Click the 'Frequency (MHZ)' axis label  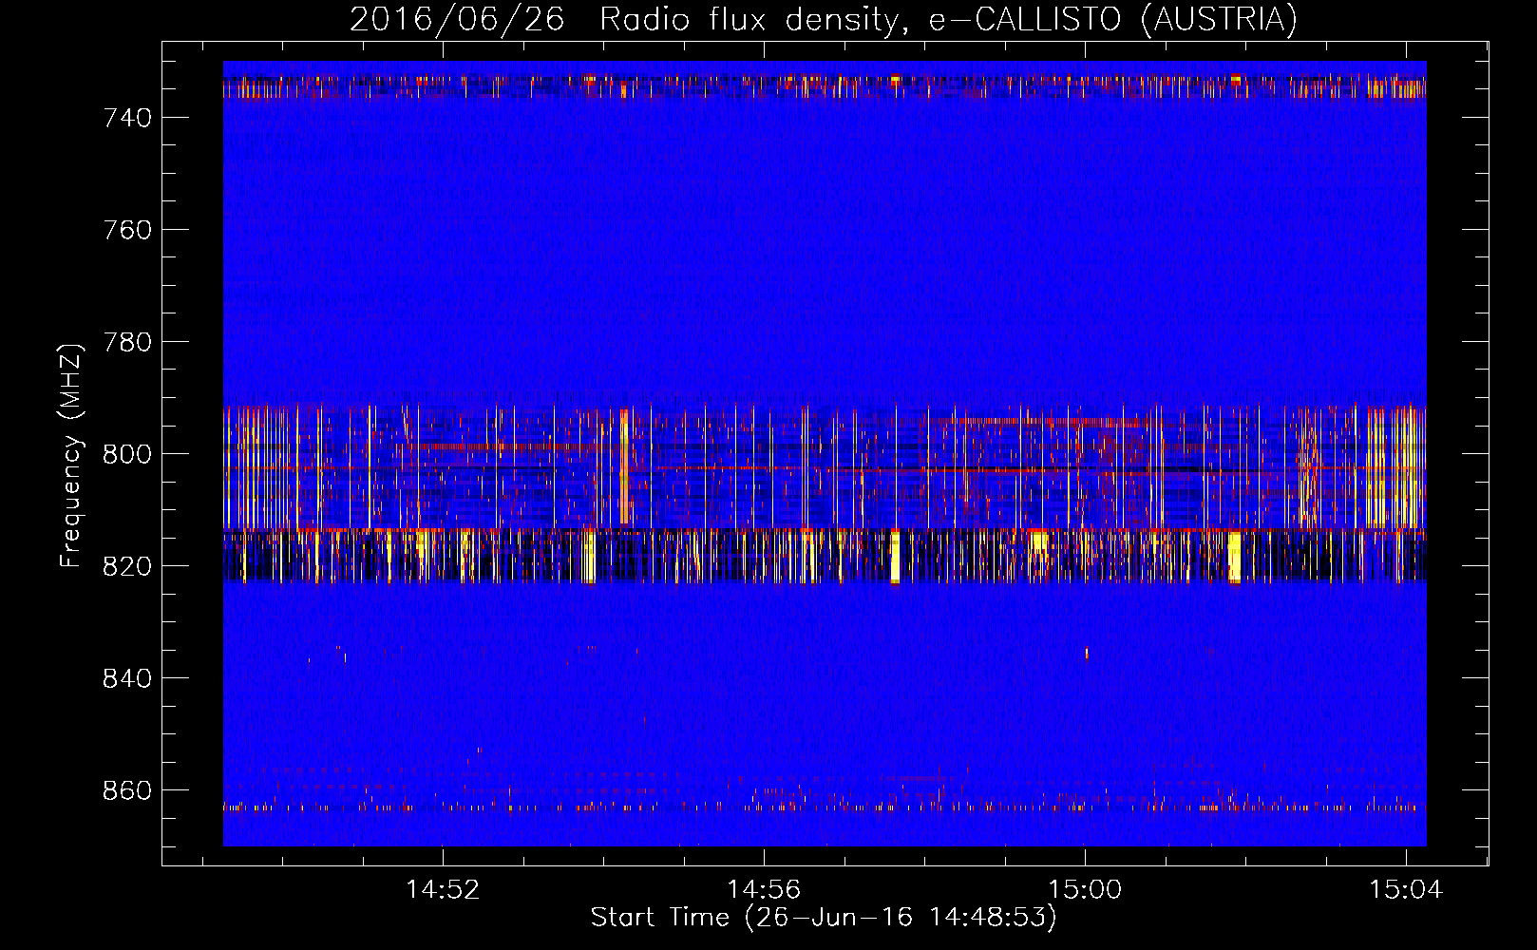coord(71,455)
